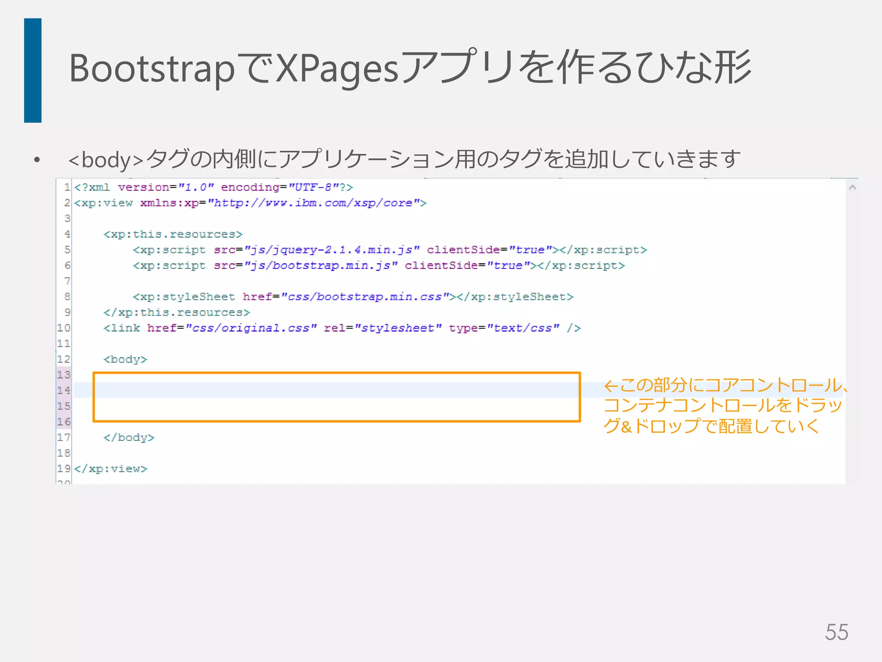Click line number 16 in the gutter
Image resolution: width=882 pixels, height=662 pixels.
[64, 422]
